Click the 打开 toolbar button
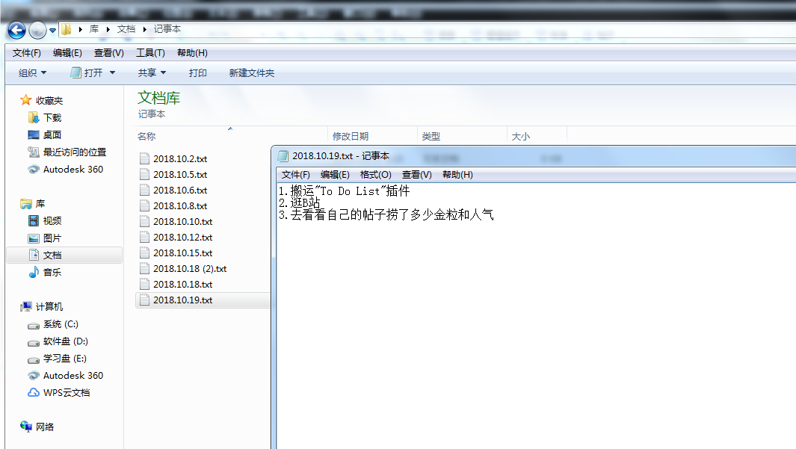This screenshot has width=796, height=449. pyautogui.click(x=86, y=73)
